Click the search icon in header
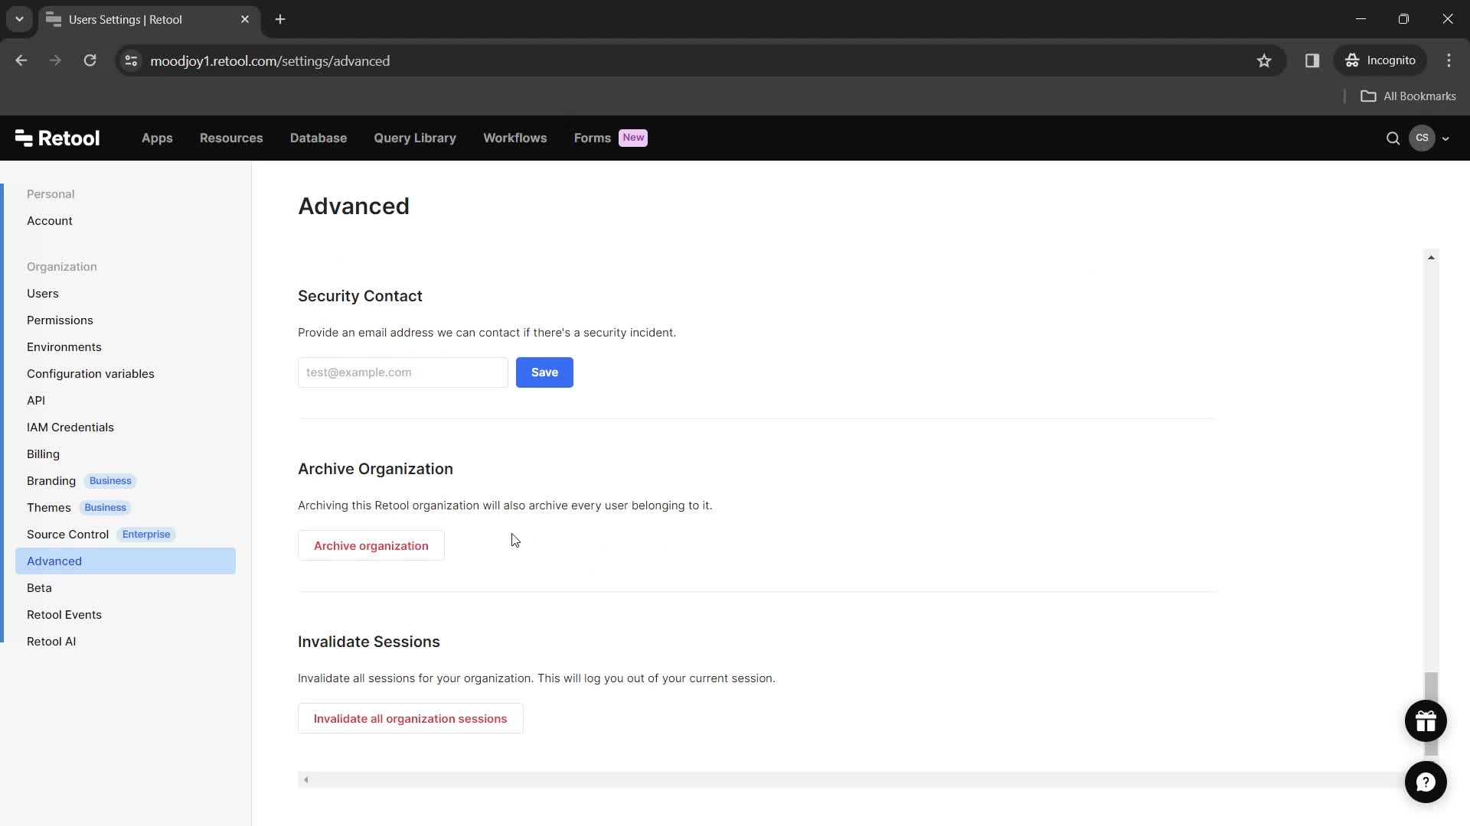1470x826 pixels. click(x=1393, y=138)
